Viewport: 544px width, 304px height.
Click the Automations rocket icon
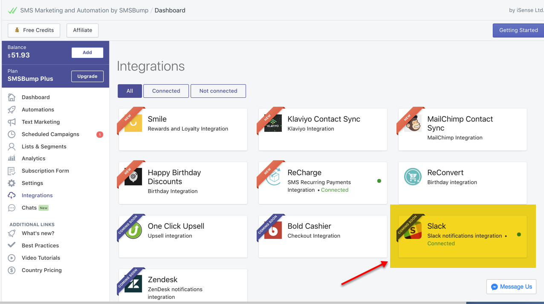[x=12, y=110]
